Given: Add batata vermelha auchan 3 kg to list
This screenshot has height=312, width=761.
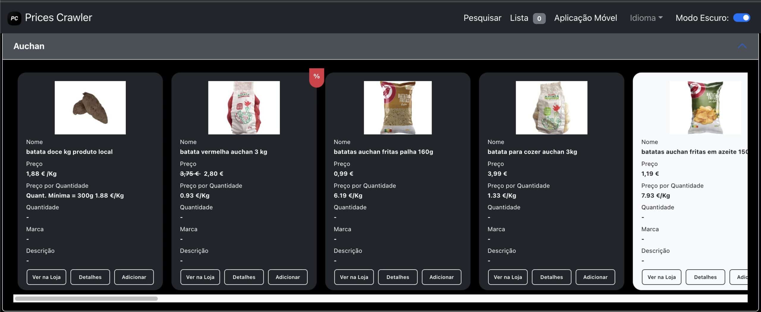Looking at the screenshot, I should pyautogui.click(x=287, y=277).
